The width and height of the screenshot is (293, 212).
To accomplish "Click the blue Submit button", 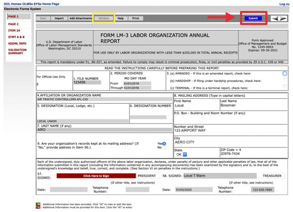I will pos(253,18).
